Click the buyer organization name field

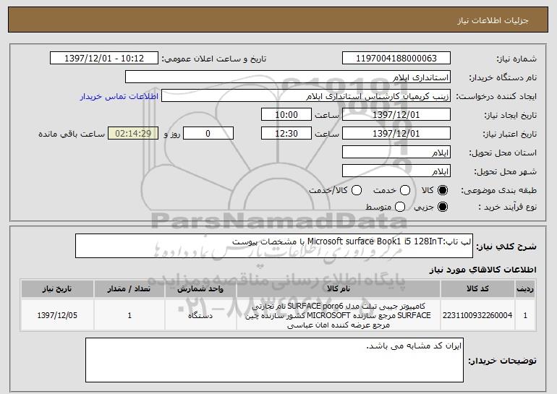point(288,77)
